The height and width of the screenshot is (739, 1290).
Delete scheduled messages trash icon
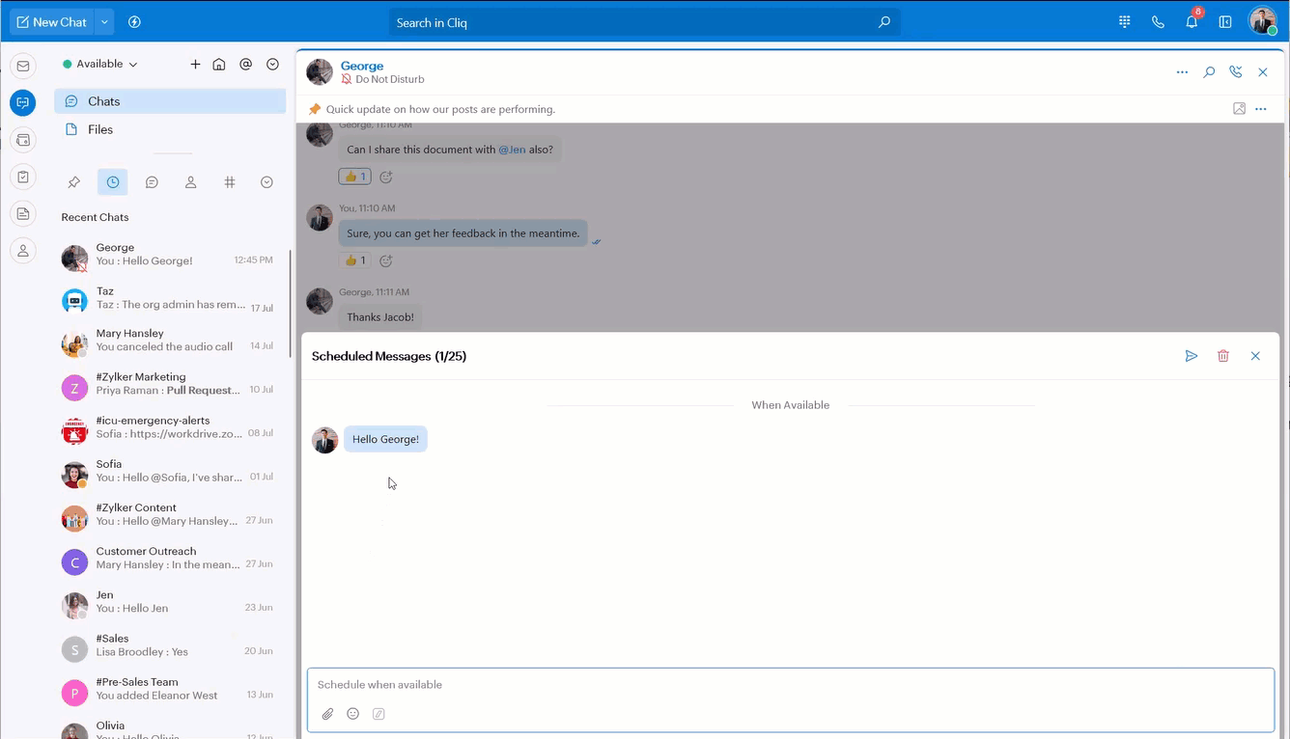pos(1223,356)
